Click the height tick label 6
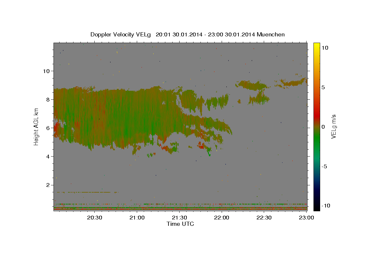This screenshot has height=253, width=380. tap(48, 128)
